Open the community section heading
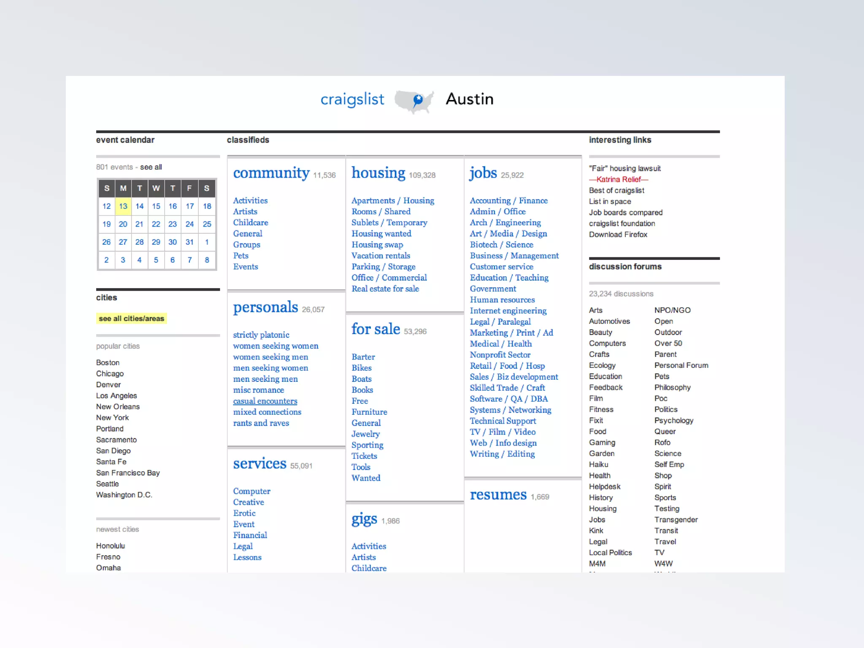Screen dimensions: 864x648 pos(271,173)
